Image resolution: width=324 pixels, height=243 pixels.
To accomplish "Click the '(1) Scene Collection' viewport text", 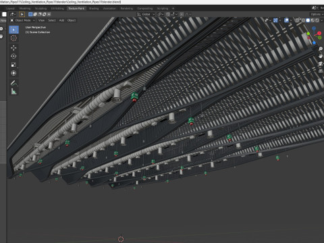I will 38,32.
